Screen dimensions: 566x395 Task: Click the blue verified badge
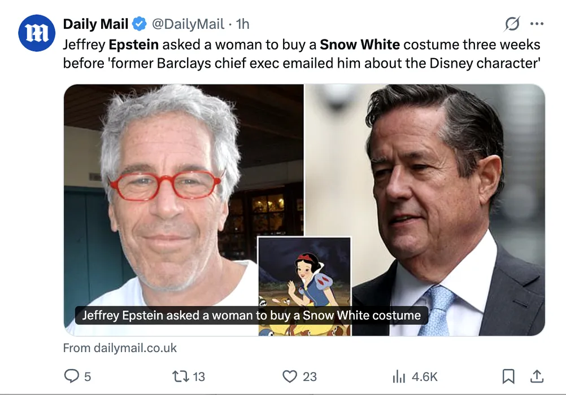tap(139, 24)
